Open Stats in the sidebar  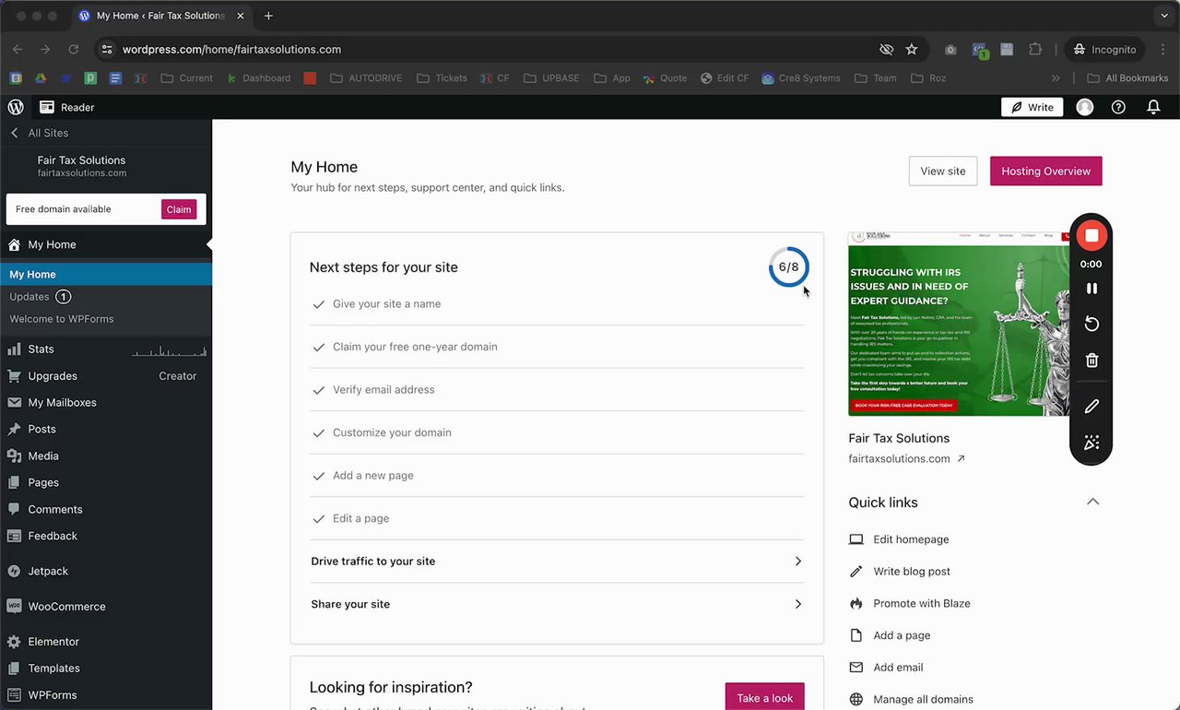(41, 349)
